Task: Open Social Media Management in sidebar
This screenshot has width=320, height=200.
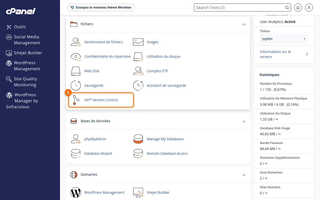Action: tap(23, 40)
